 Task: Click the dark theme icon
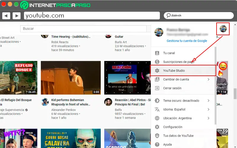(x=157, y=101)
